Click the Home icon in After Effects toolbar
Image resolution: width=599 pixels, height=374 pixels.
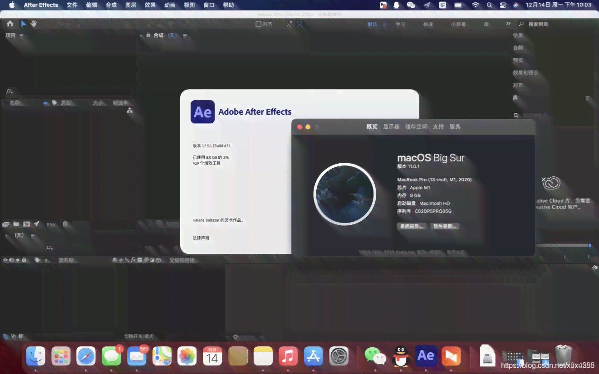(10, 24)
